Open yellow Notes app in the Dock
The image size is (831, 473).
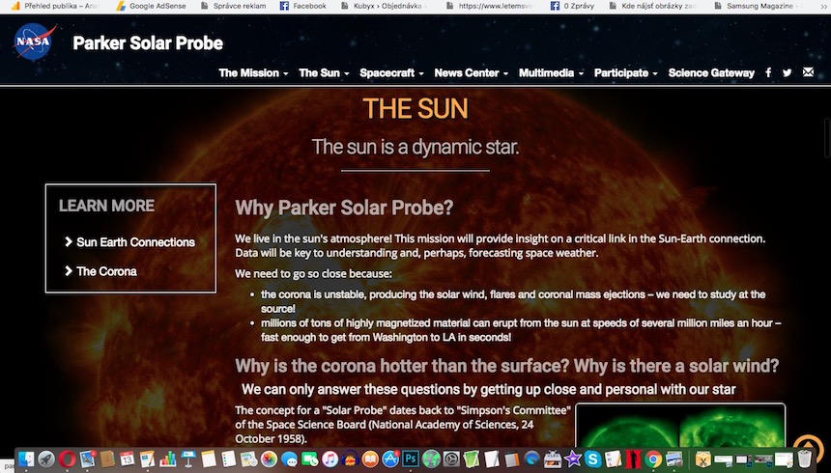point(209,459)
